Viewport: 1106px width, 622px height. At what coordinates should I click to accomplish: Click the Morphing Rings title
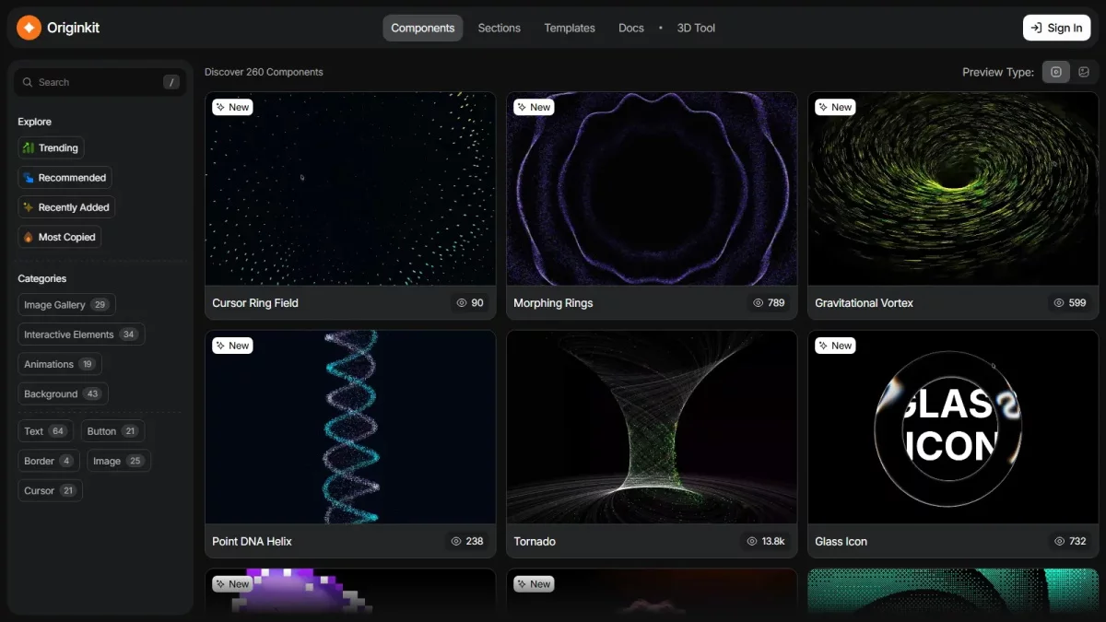pos(553,302)
